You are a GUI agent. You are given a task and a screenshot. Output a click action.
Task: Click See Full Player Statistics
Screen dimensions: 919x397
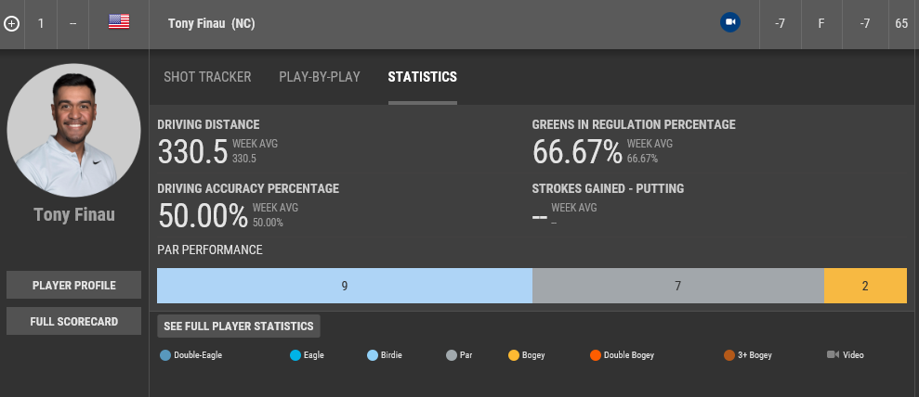pos(239,326)
